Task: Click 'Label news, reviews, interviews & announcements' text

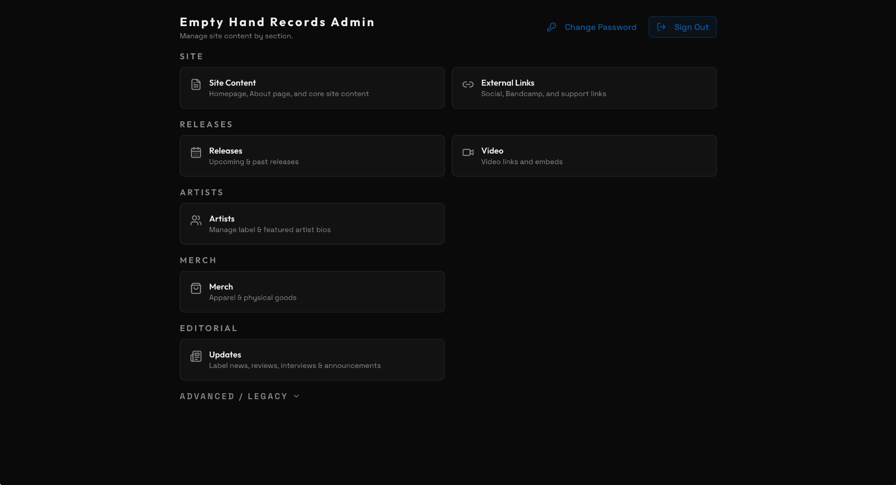Action: coord(295,366)
